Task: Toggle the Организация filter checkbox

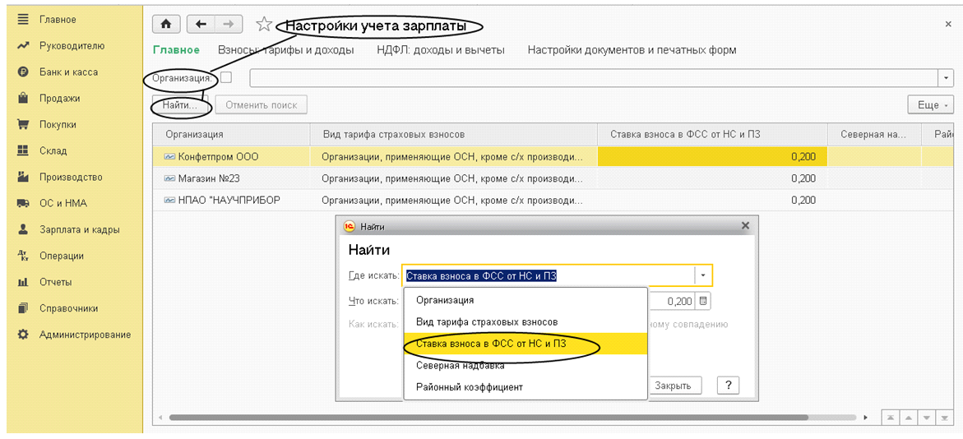Action: click(x=226, y=77)
